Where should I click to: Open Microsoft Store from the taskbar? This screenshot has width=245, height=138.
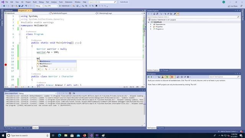[x=72, y=135]
